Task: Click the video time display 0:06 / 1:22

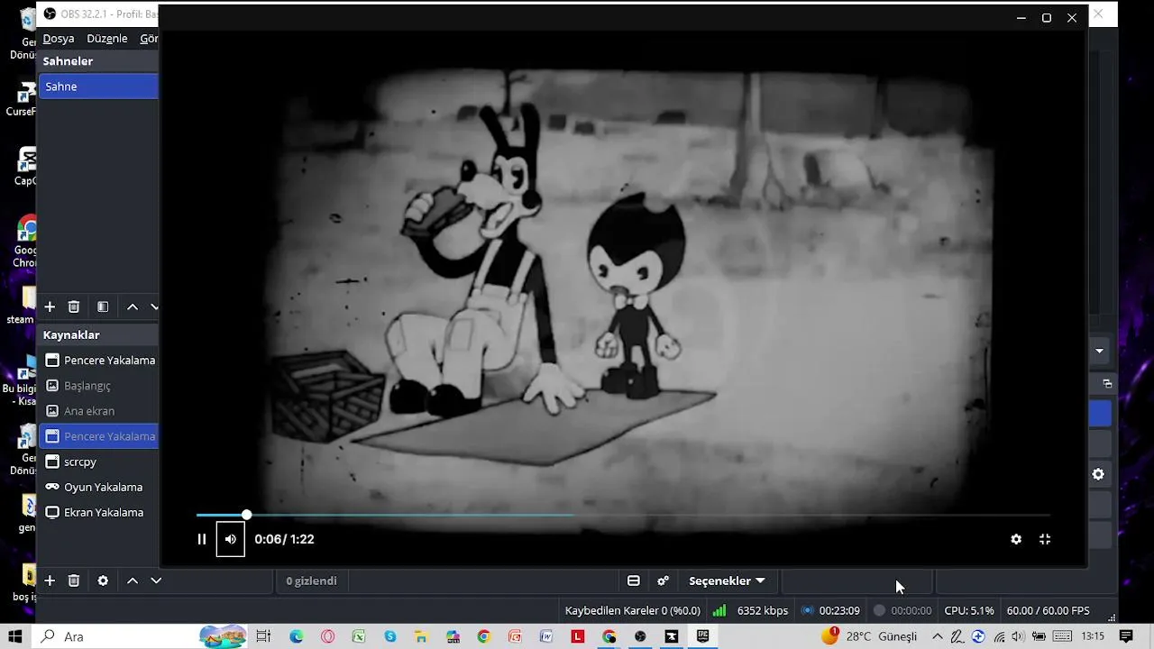Action: [284, 539]
